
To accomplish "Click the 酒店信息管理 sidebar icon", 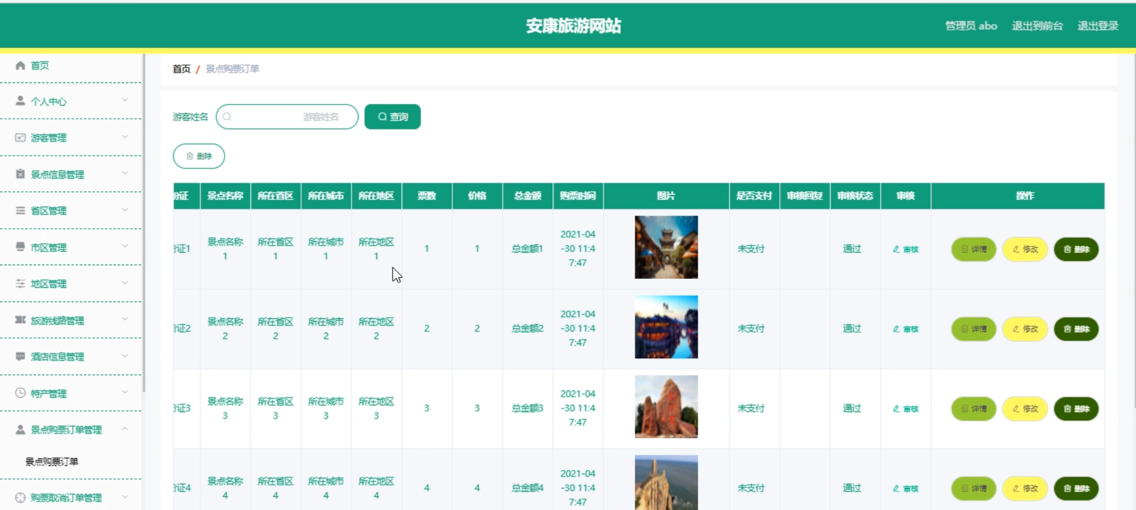I will click(x=20, y=357).
